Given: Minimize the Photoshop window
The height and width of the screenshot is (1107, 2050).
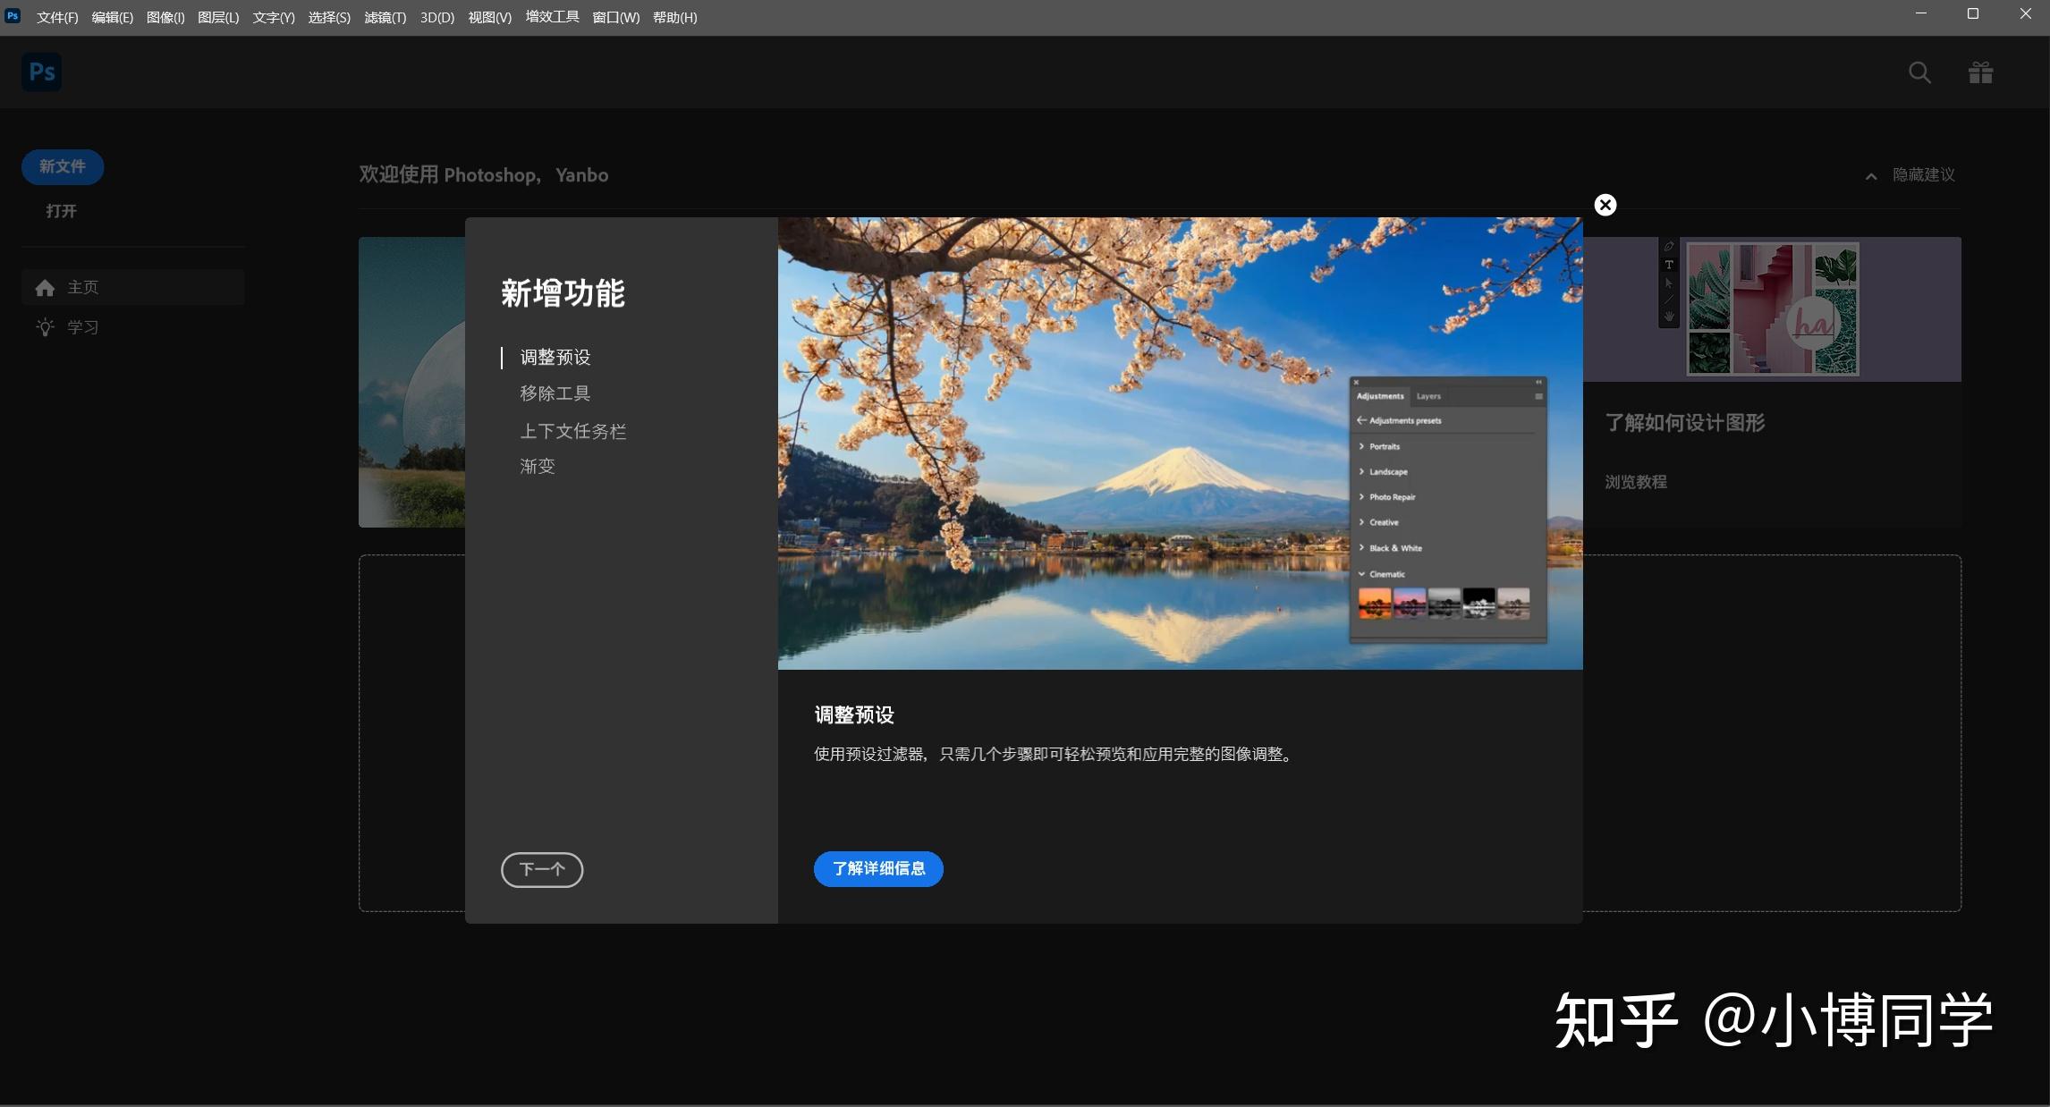Looking at the screenshot, I should pyautogui.click(x=1920, y=14).
